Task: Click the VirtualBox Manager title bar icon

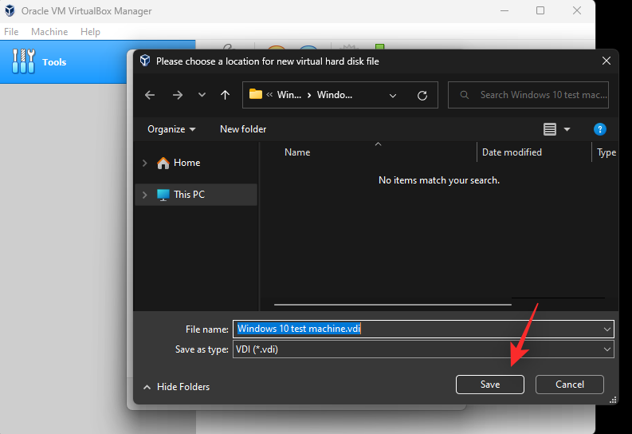Action: click(10, 11)
